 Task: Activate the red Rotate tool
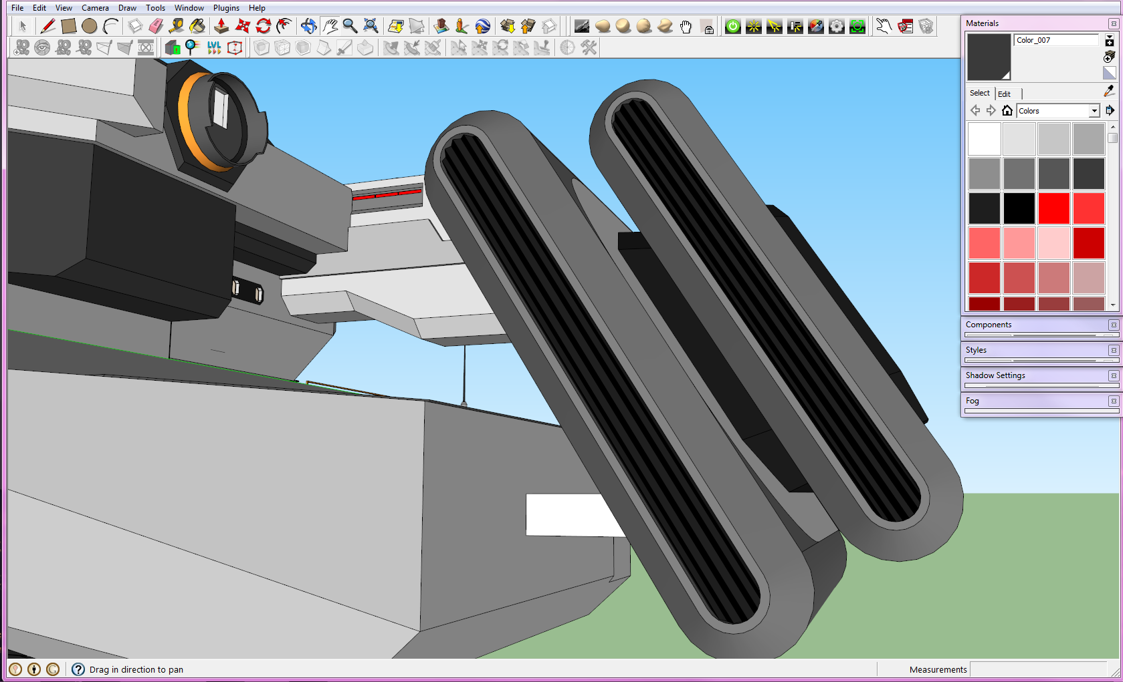click(264, 26)
